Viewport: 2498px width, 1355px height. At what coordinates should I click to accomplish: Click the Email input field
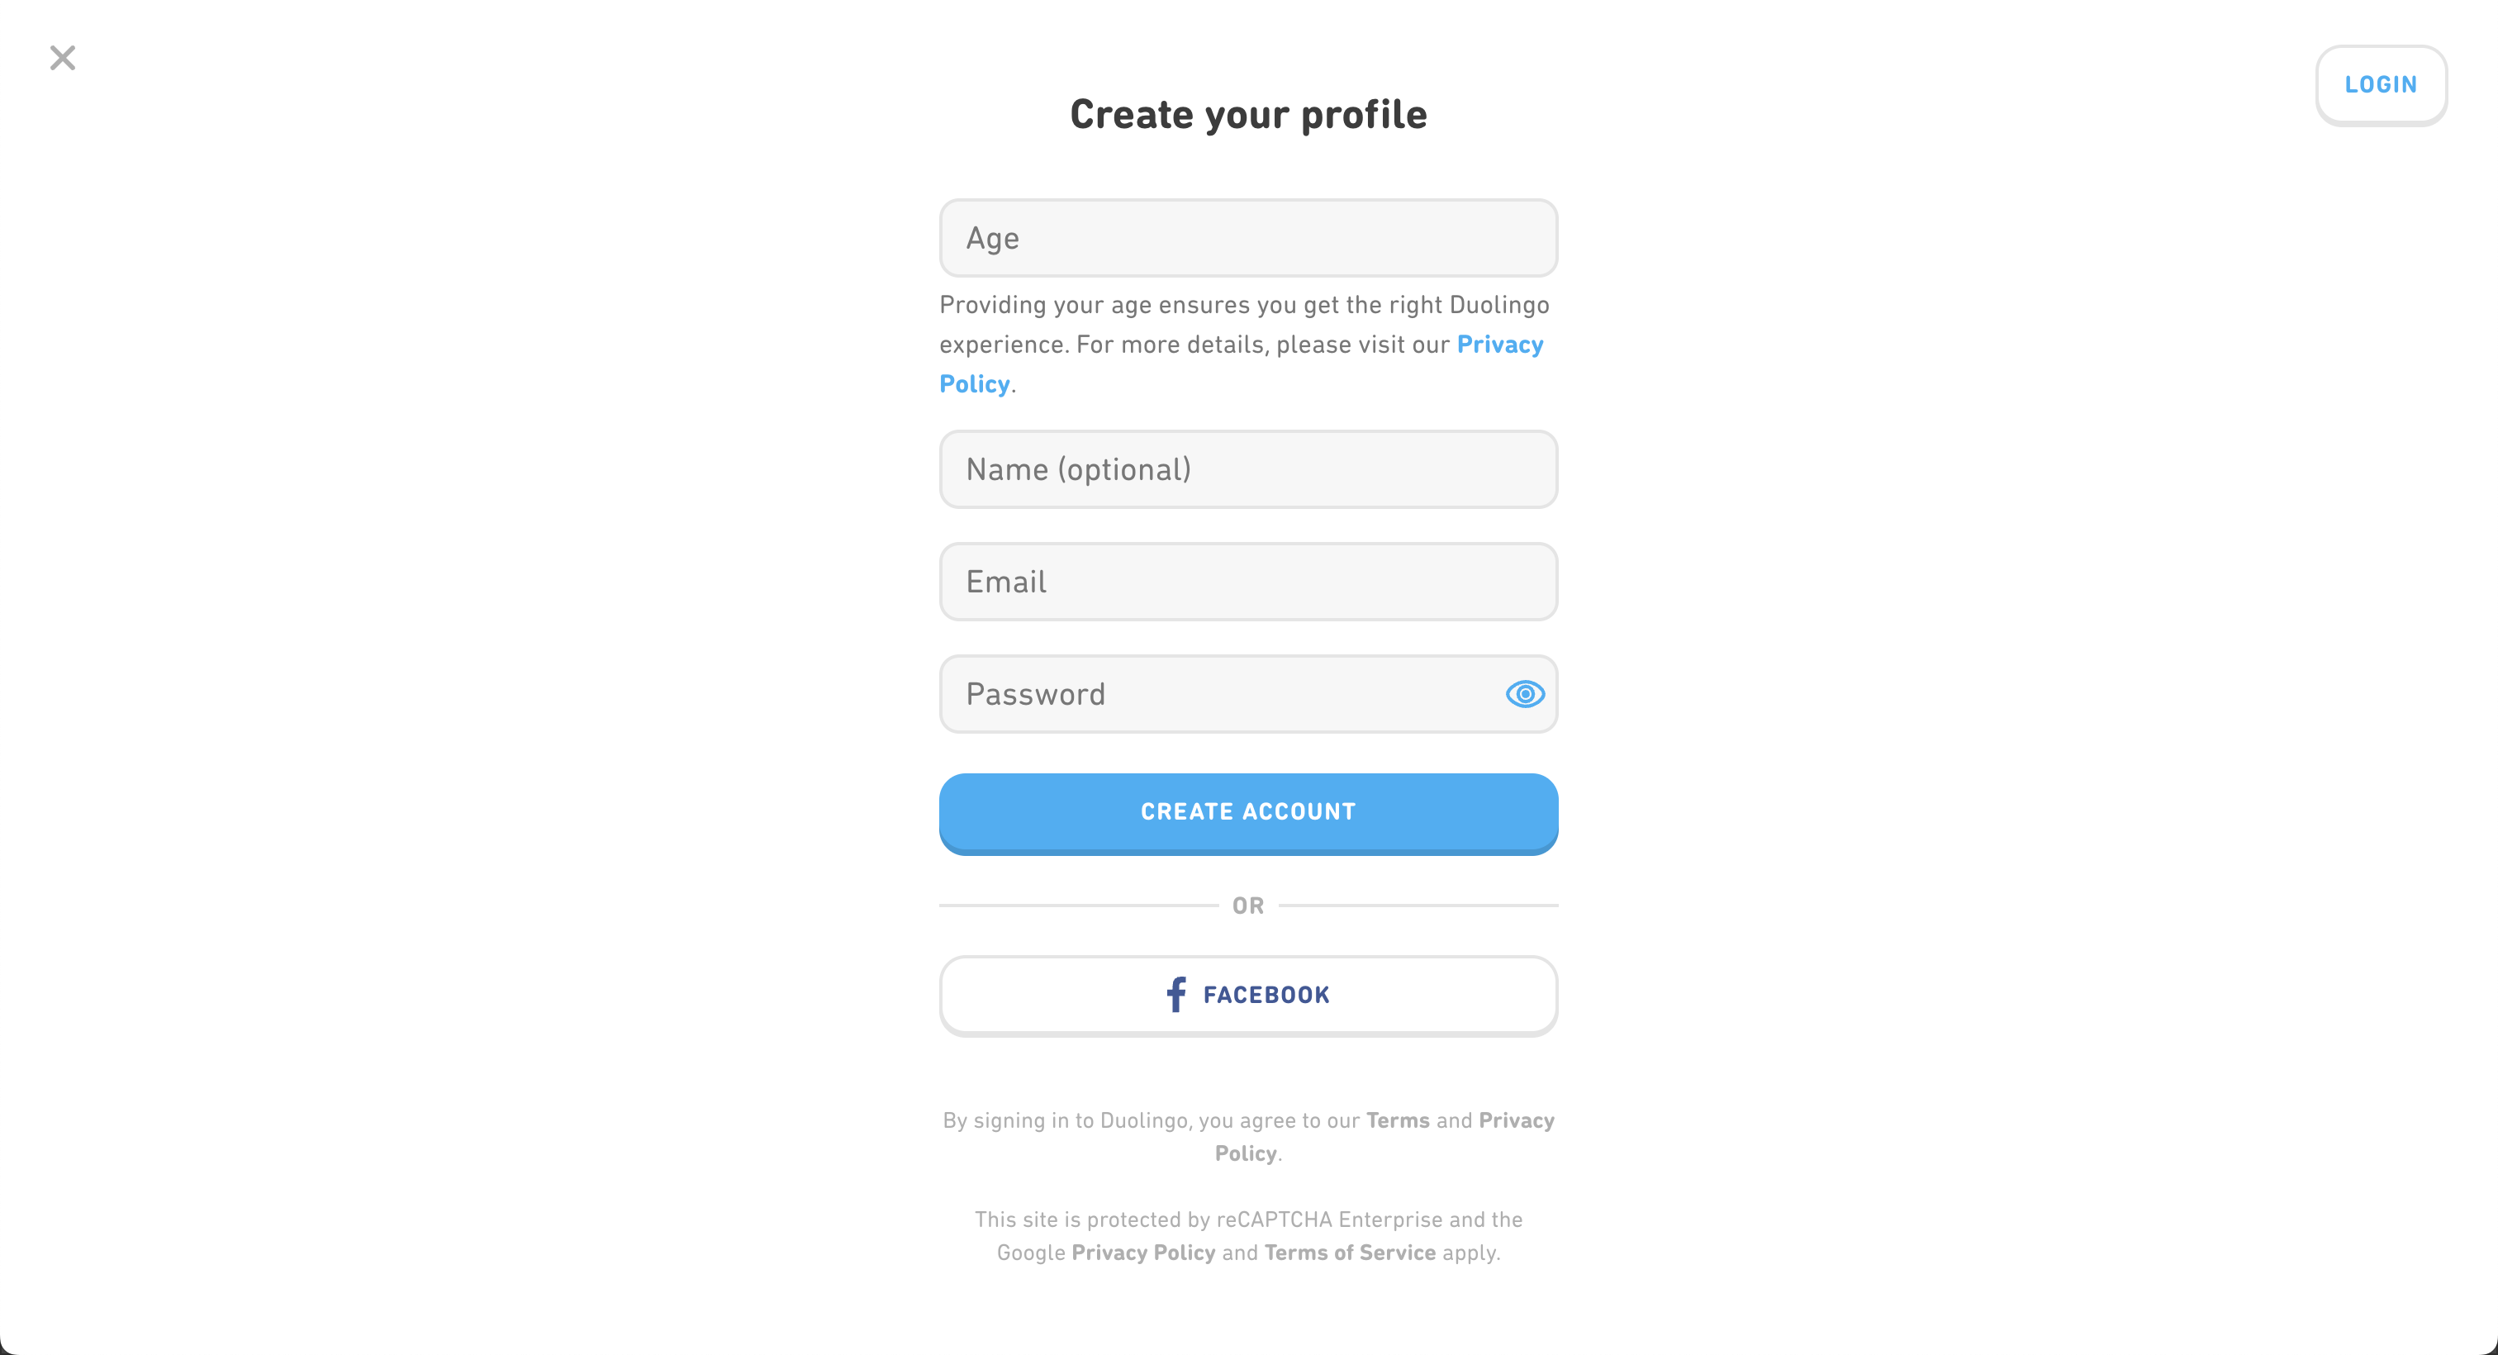(1249, 581)
